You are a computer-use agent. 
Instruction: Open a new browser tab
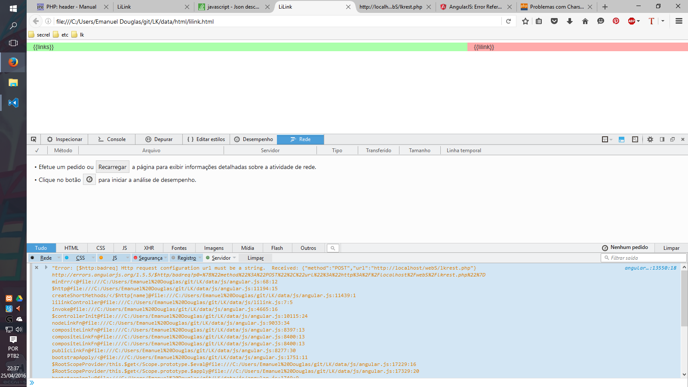pos(605,7)
